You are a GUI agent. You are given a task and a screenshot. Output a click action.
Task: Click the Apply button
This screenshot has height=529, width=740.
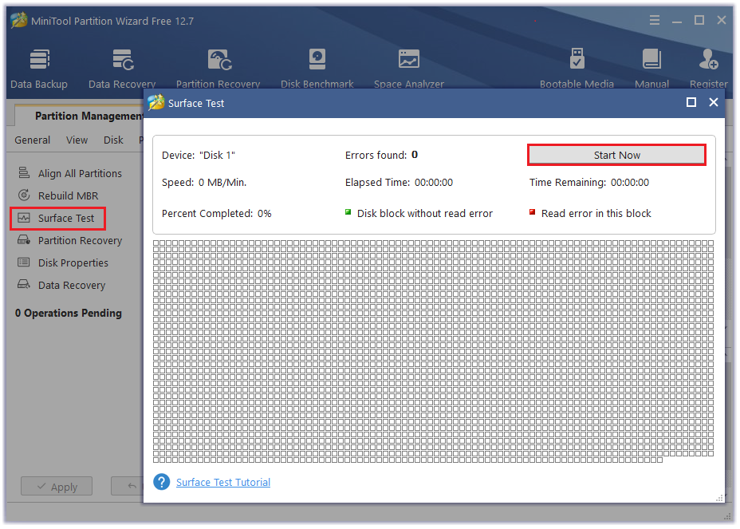pos(57,487)
